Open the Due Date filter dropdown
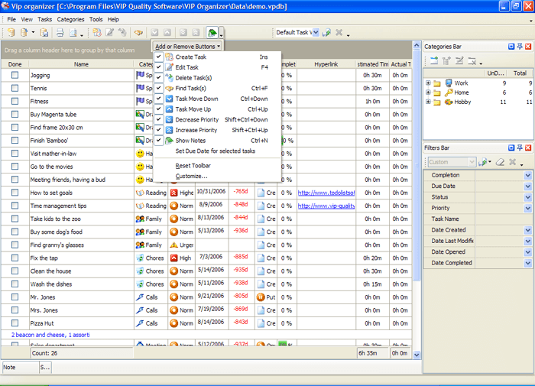535x386 pixels. 528,186
